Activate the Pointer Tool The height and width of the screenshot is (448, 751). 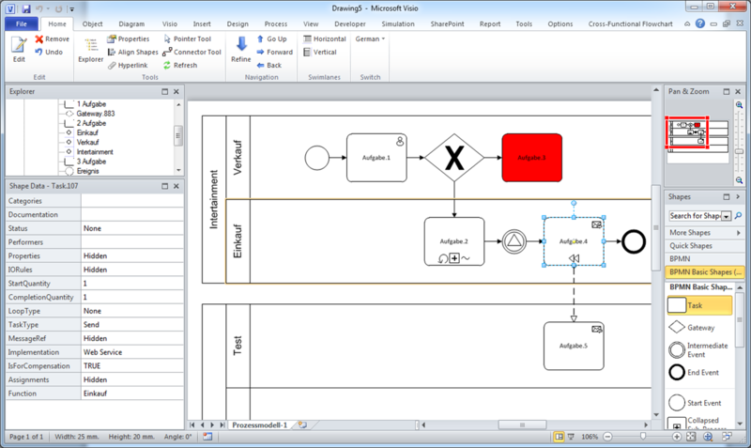pyautogui.click(x=187, y=39)
